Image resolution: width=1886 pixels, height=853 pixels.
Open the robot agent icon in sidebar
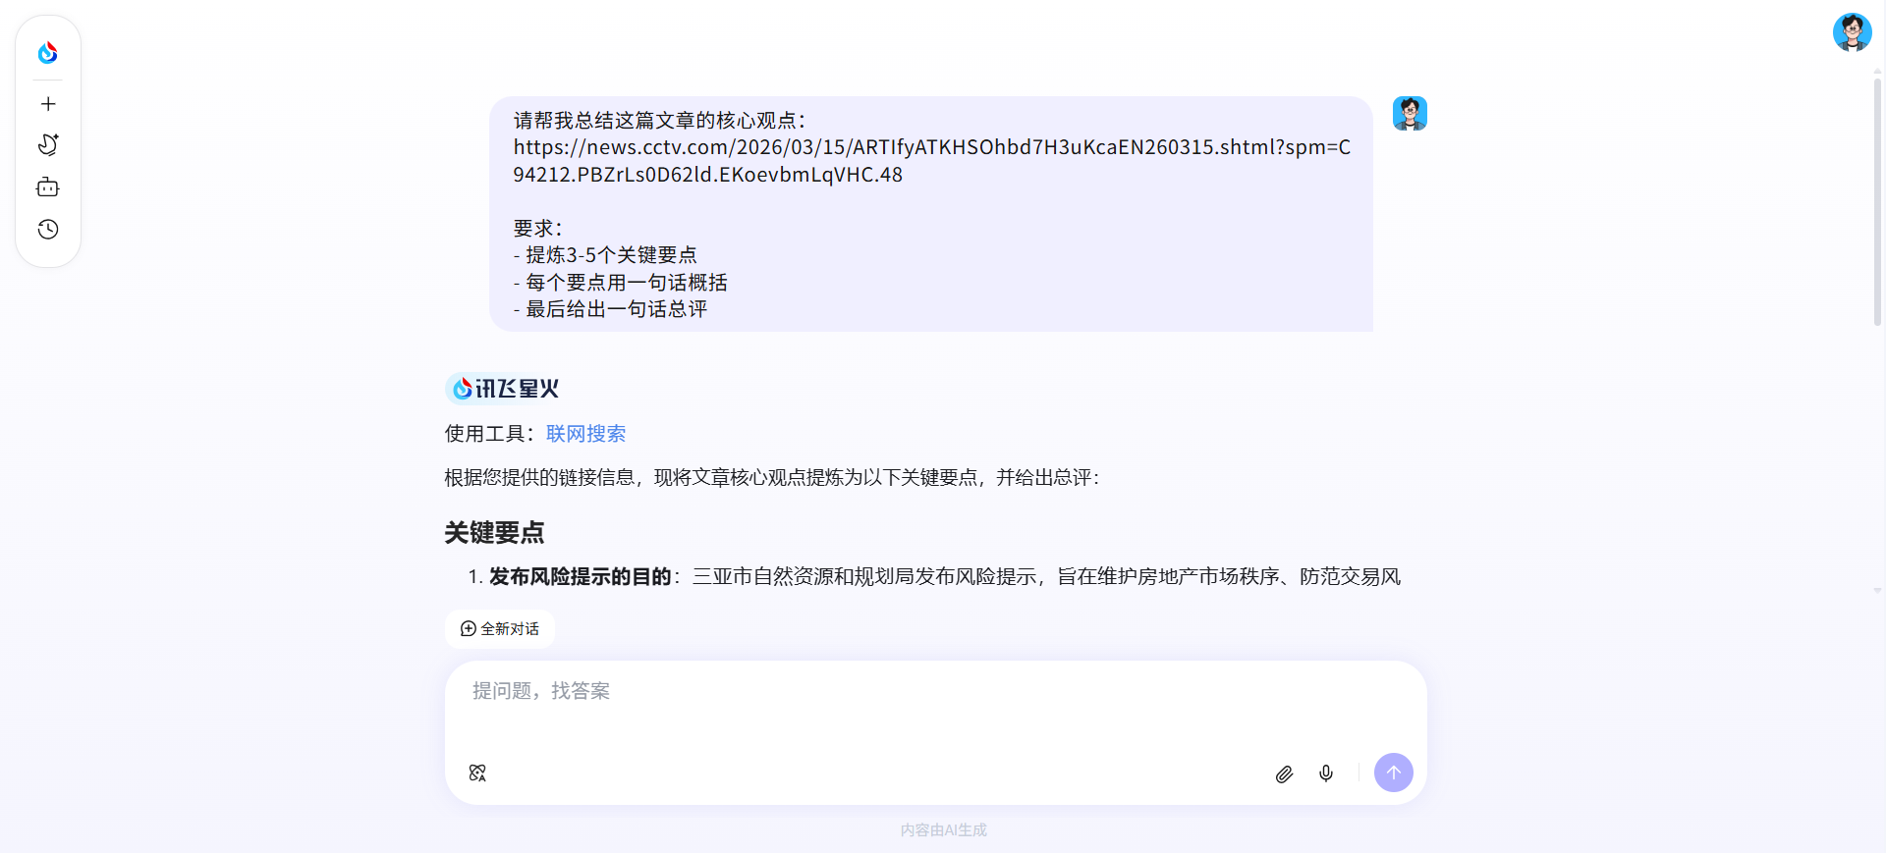(48, 187)
